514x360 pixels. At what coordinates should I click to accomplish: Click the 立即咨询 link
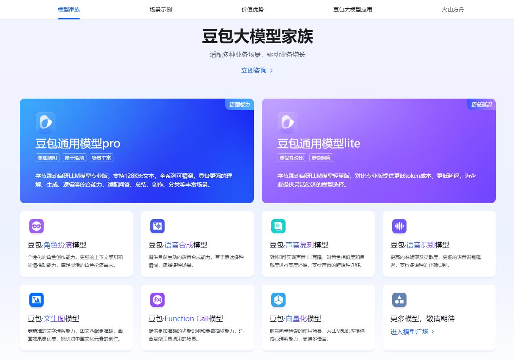pos(254,70)
